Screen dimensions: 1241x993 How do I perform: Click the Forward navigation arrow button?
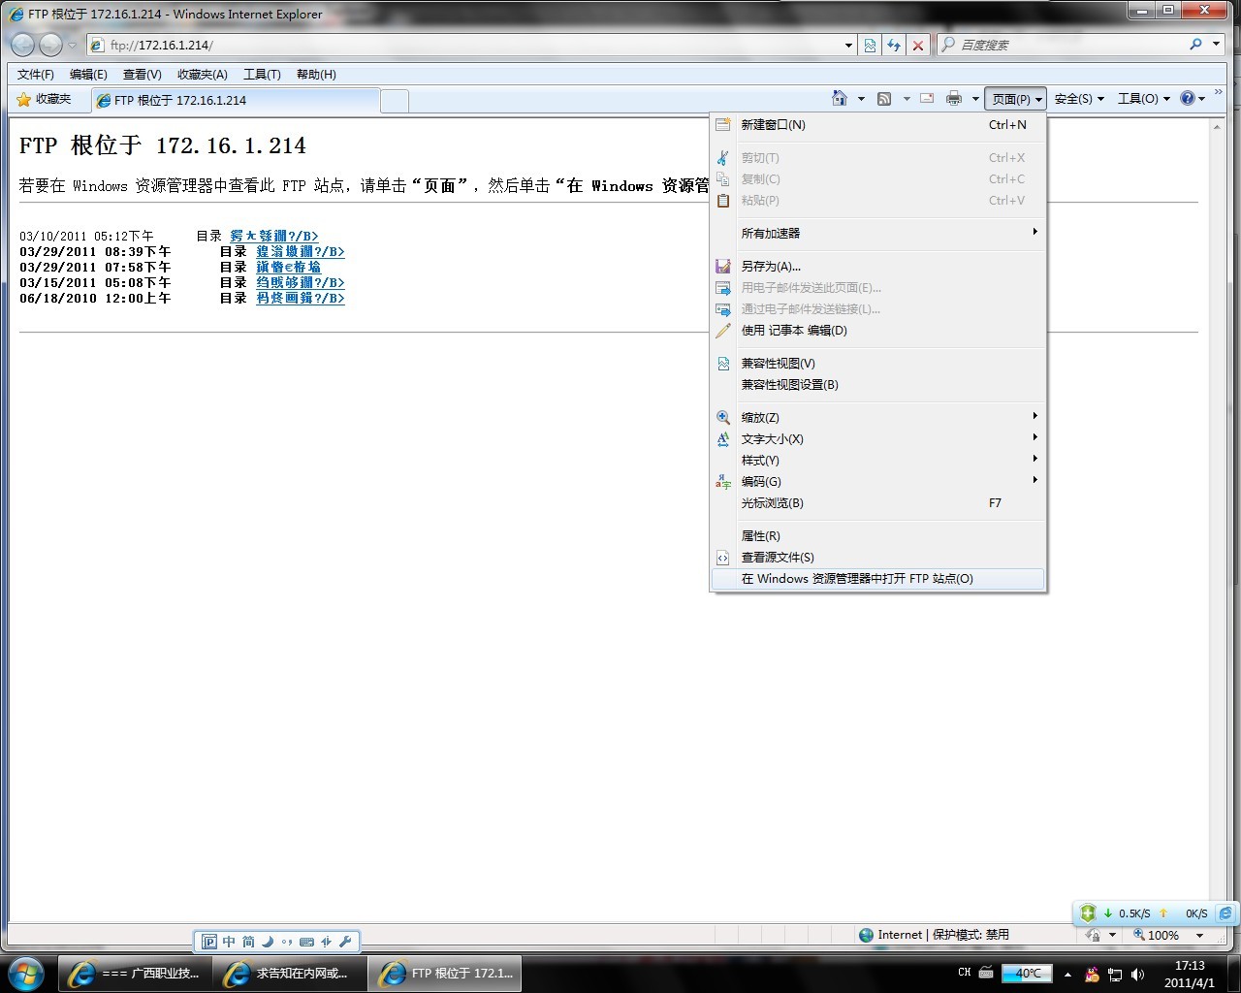point(50,45)
